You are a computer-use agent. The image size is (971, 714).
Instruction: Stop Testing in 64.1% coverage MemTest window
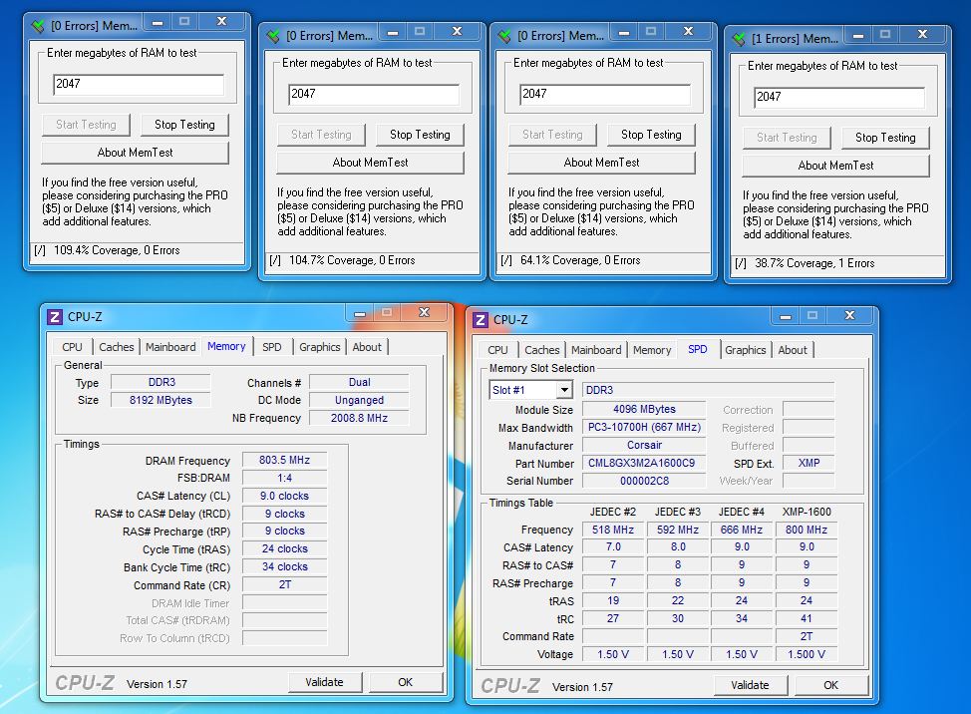click(651, 135)
